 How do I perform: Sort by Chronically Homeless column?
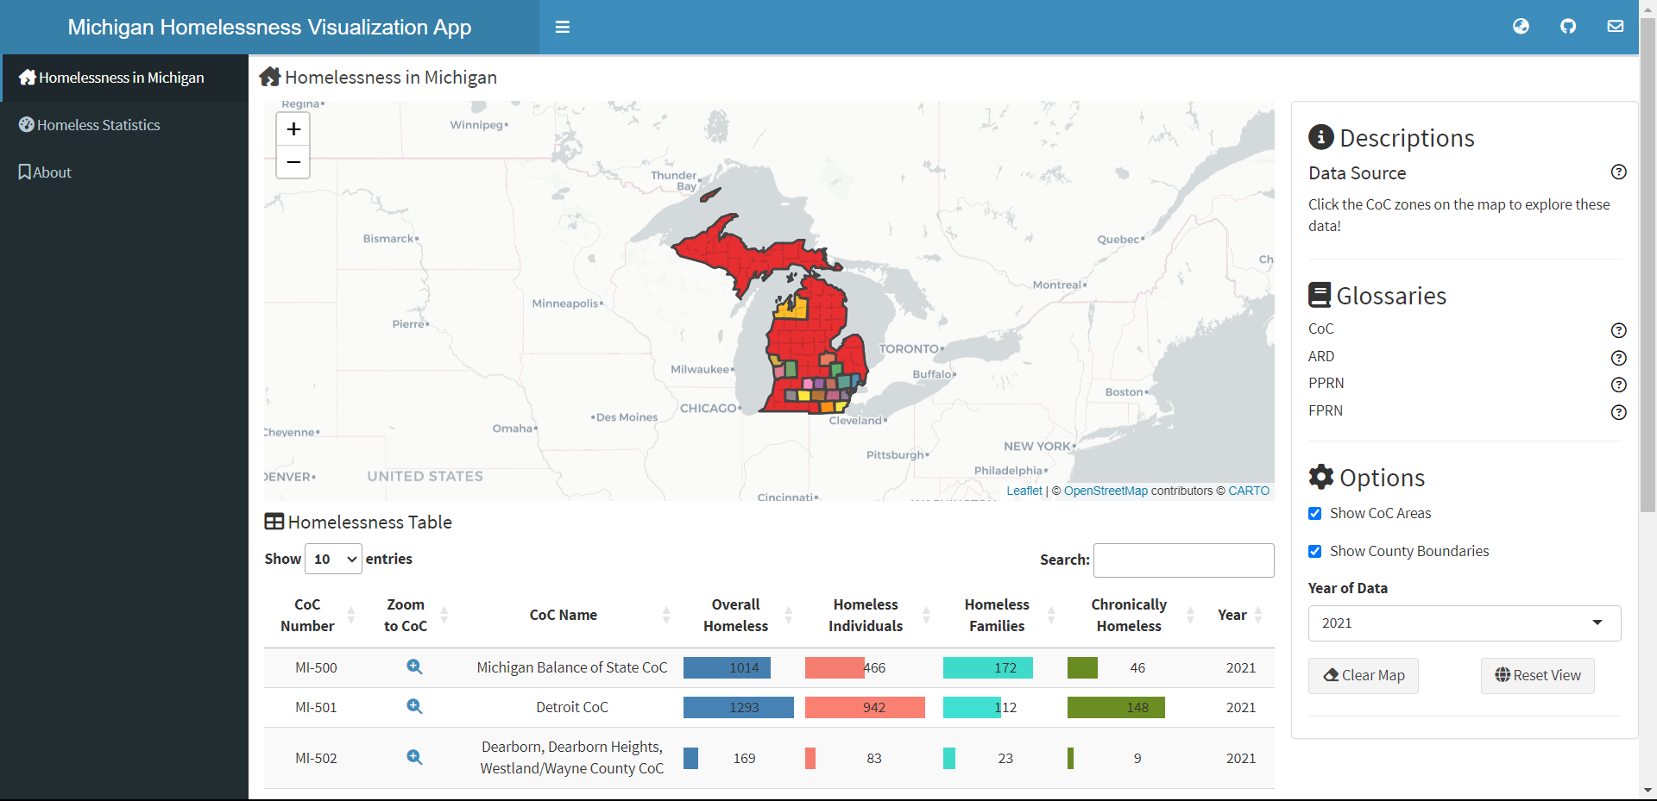click(x=1136, y=615)
